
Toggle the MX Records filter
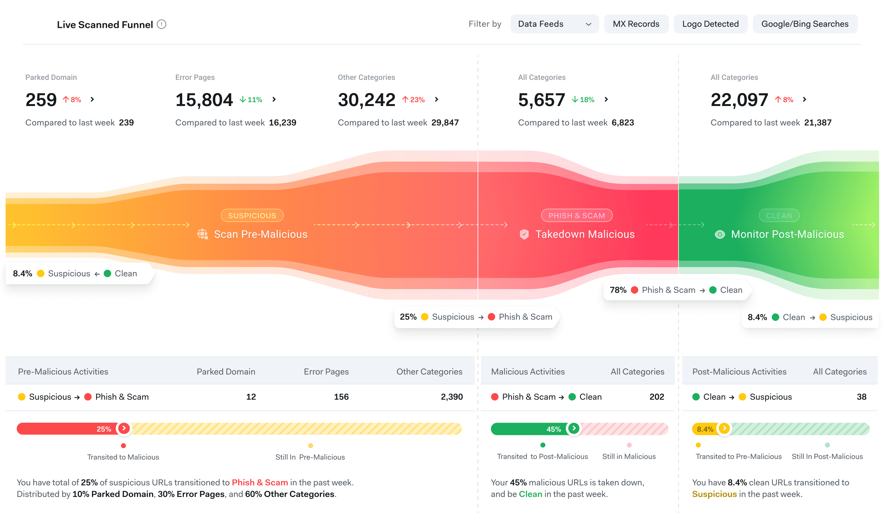636,24
